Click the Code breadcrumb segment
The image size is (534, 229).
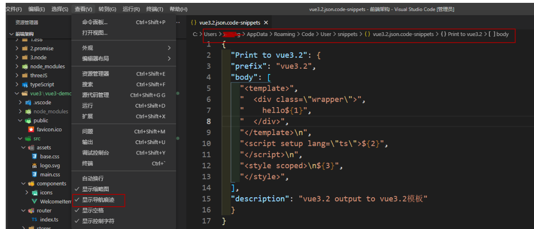[x=308, y=34]
